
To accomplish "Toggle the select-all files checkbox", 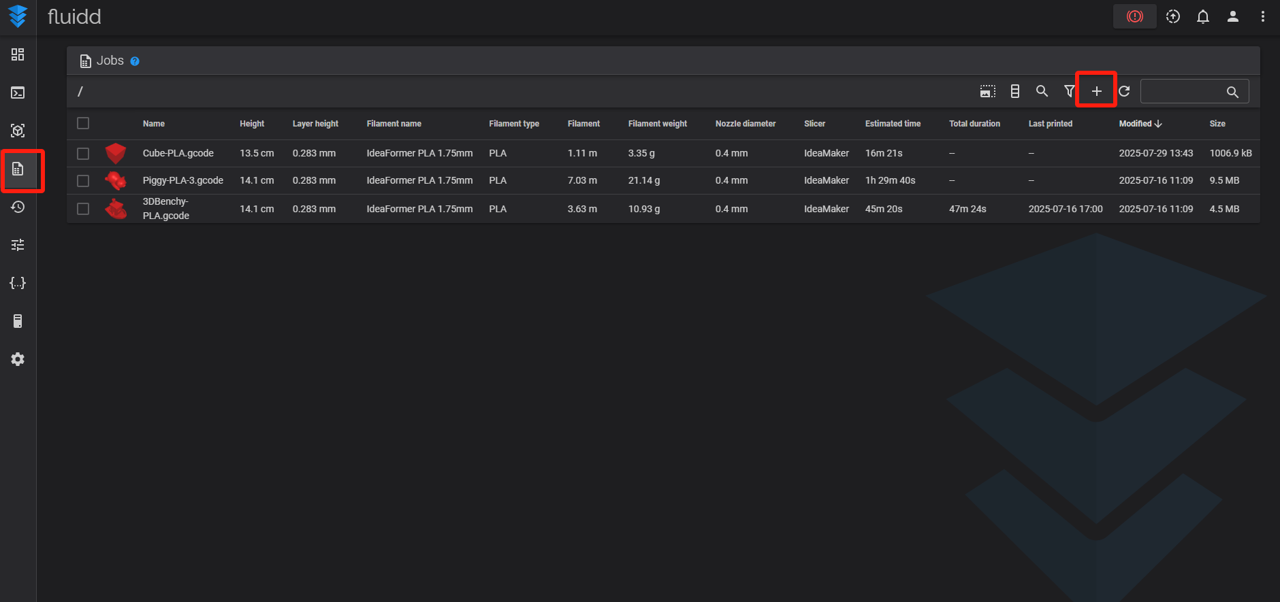I will (83, 123).
